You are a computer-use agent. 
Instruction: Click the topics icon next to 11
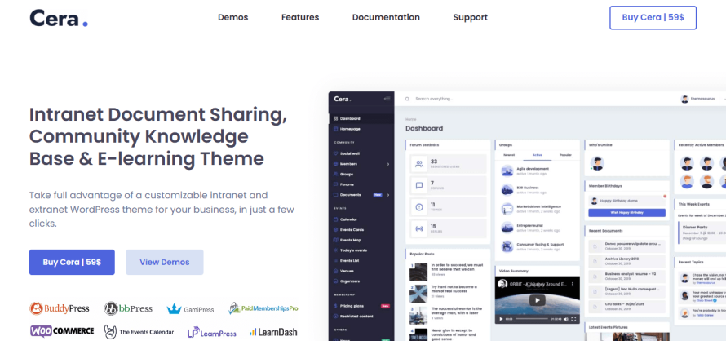pyautogui.click(x=419, y=206)
